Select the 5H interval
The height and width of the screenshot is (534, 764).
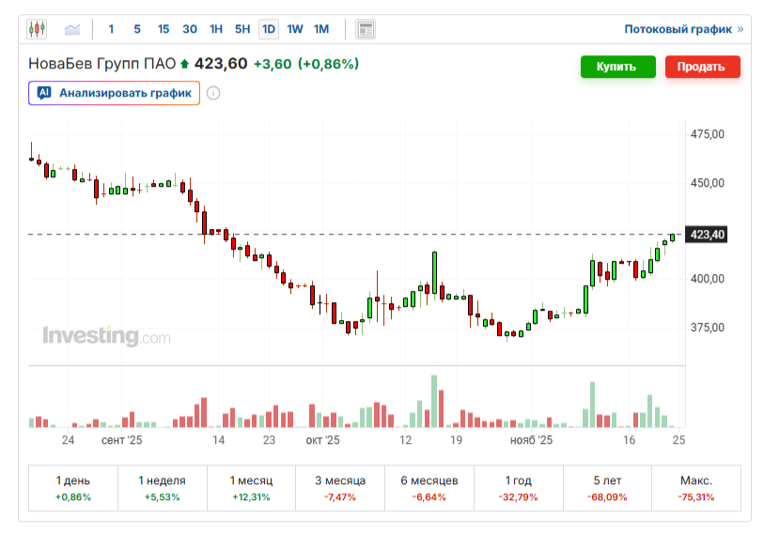coord(242,29)
